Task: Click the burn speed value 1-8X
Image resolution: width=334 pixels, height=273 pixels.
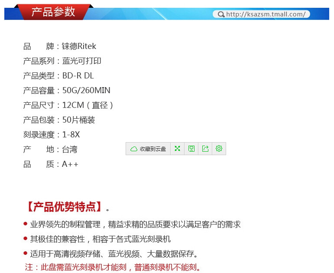Action: pyautogui.click(x=71, y=135)
